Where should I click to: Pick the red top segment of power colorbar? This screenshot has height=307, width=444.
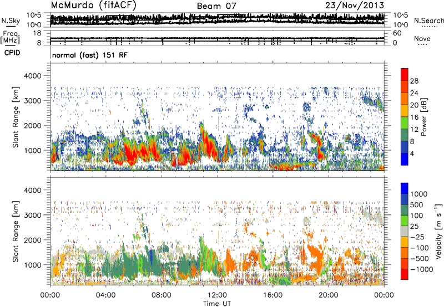[405, 75]
